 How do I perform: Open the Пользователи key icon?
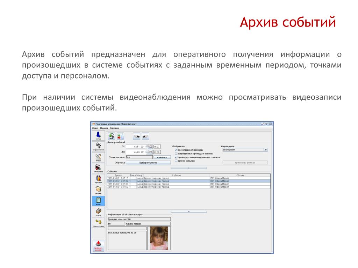pos(98,223)
